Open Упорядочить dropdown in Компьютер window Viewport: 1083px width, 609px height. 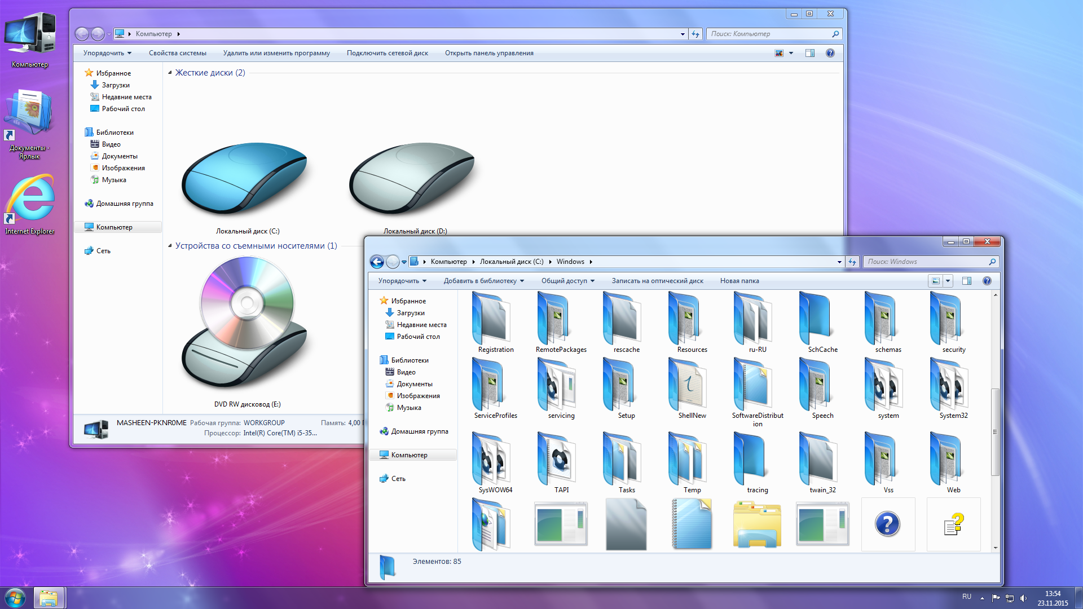pos(107,53)
